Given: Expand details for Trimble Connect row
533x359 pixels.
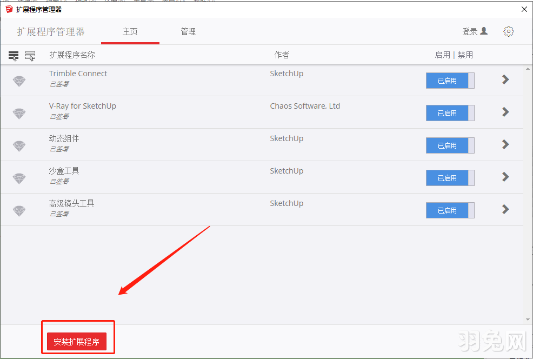Looking at the screenshot, I should [x=505, y=79].
